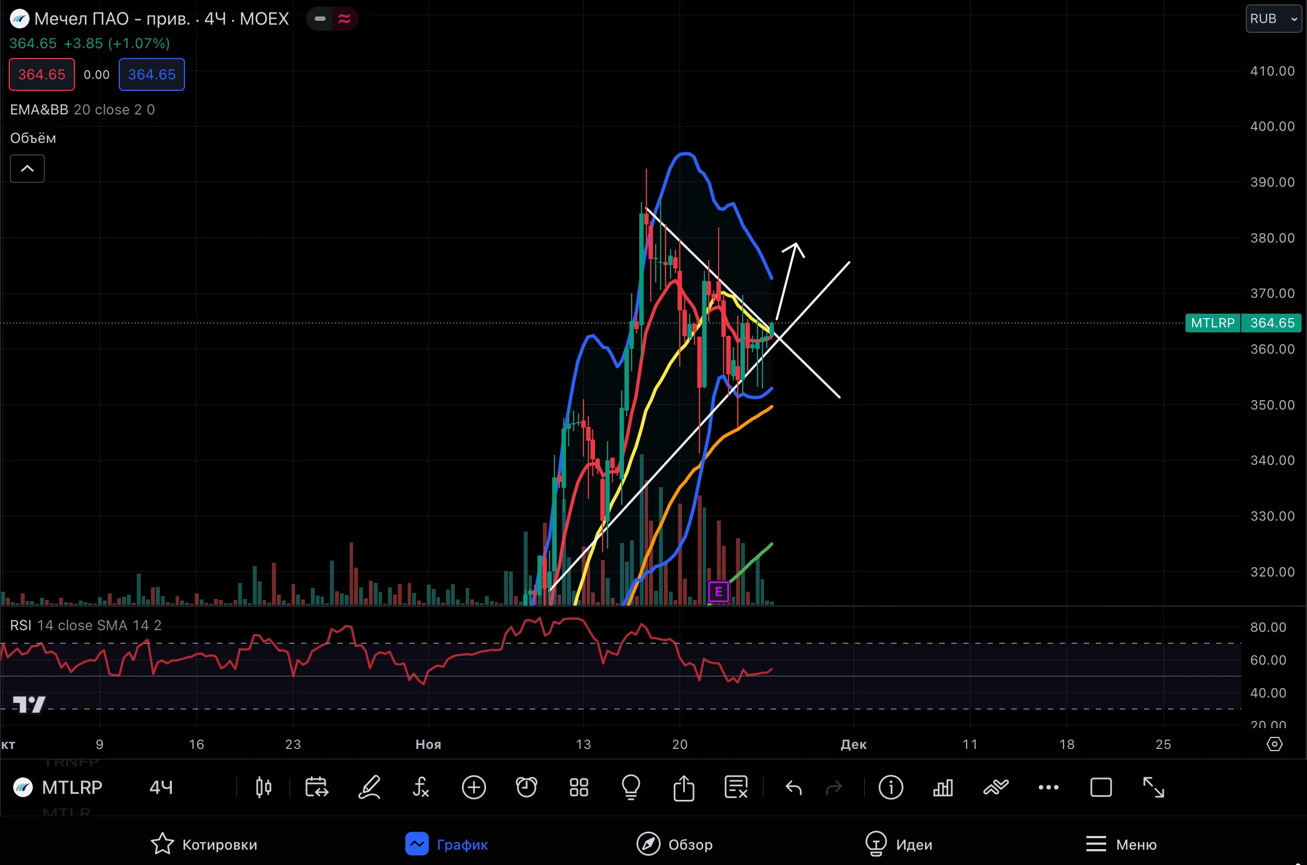
Task: Remove drawings with the list-x icon
Action: (x=736, y=787)
